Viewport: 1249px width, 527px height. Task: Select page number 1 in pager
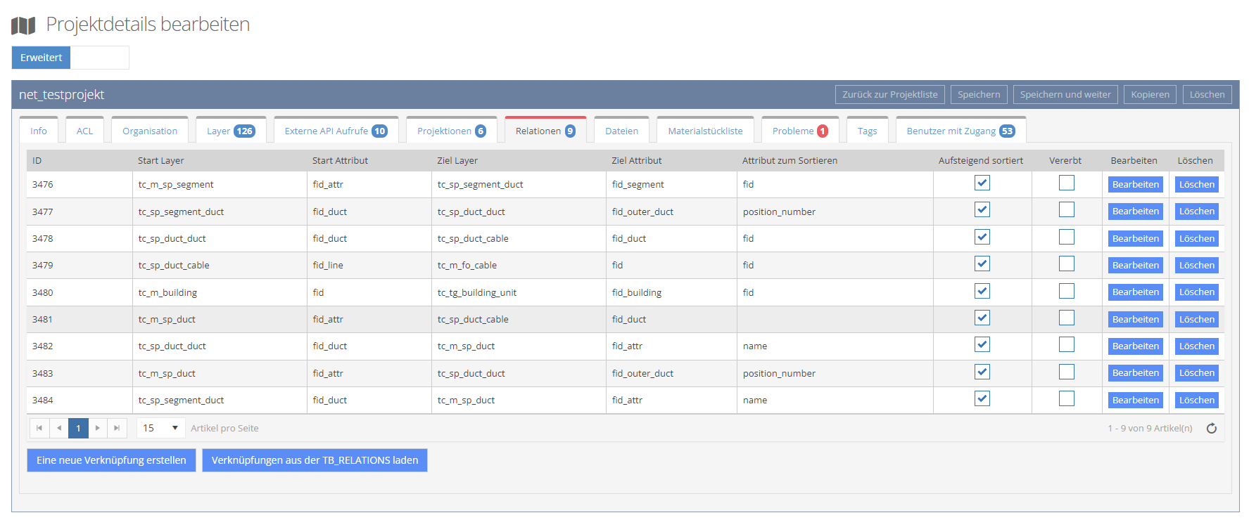tap(78, 428)
